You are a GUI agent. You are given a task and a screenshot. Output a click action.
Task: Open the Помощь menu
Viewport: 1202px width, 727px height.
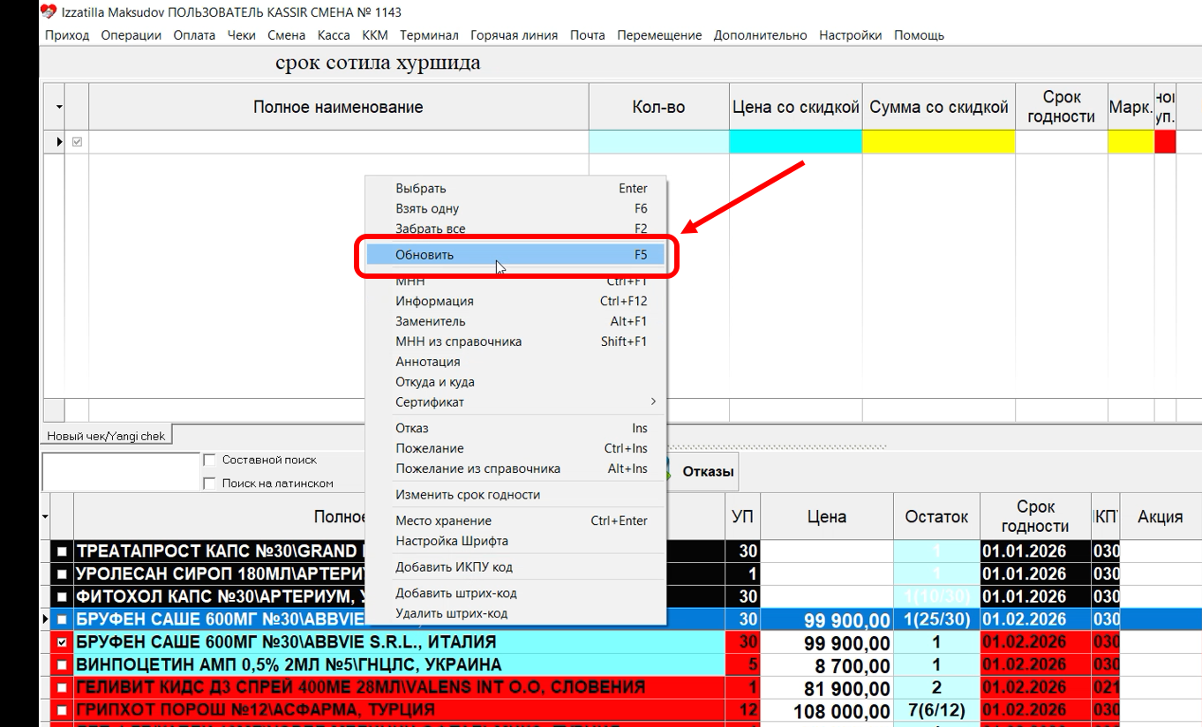920,35
